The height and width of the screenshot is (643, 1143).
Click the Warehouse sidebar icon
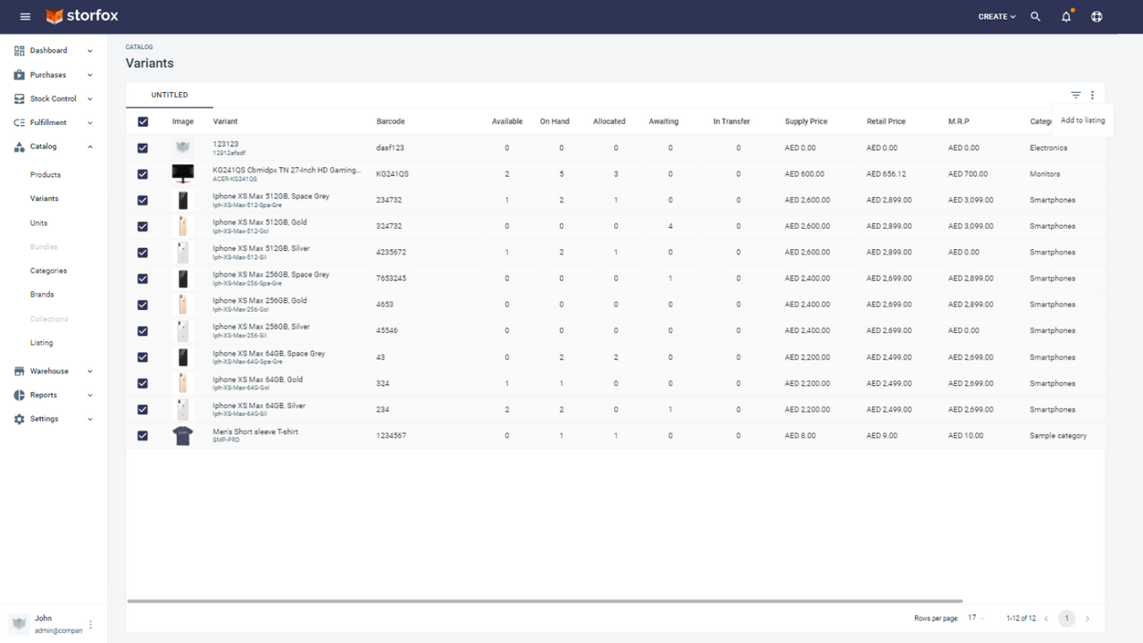[x=20, y=372]
